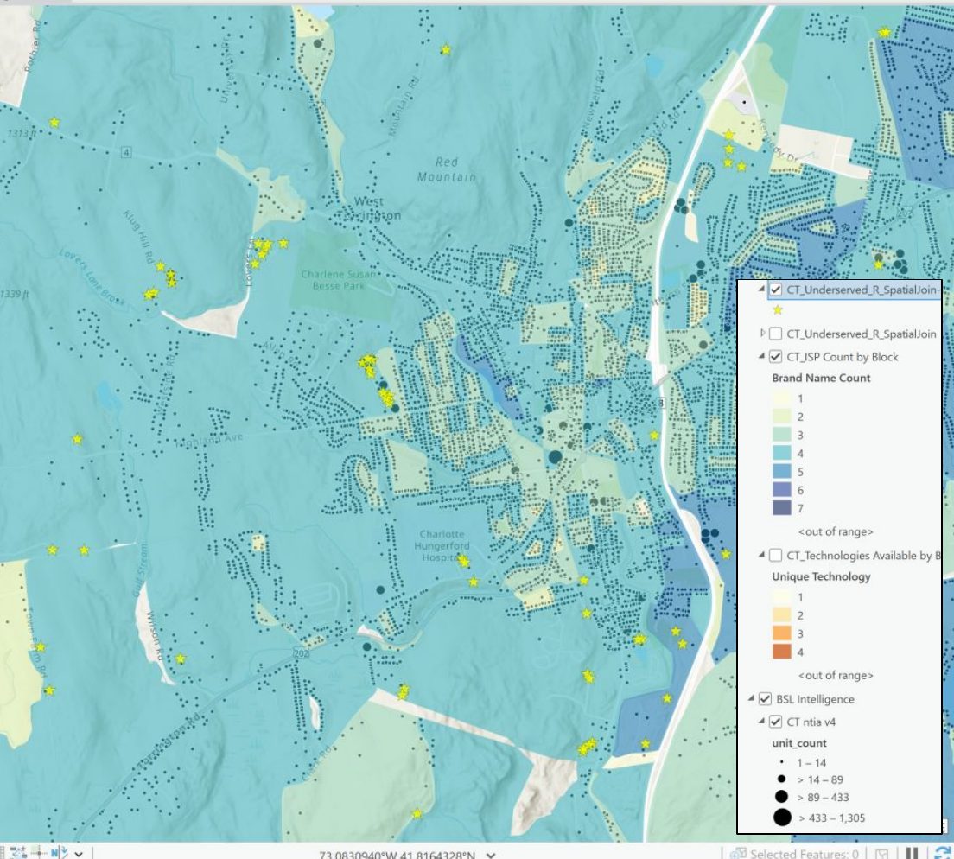Click Brand Name Count swatch for 3
Image resolution: width=954 pixels, height=859 pixels.
[782, 435]
